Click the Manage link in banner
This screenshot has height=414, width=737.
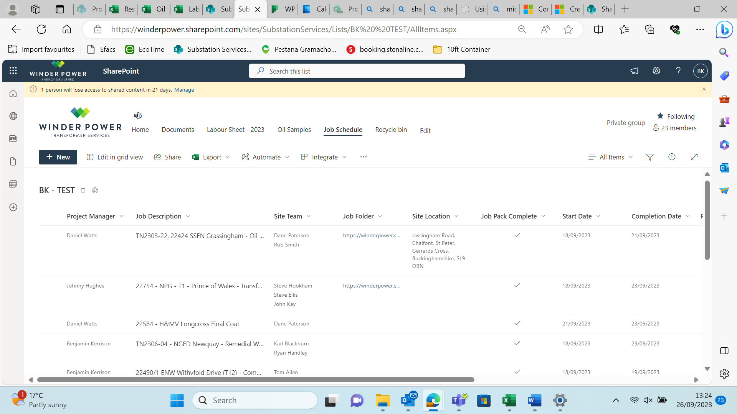click(184, 90)
